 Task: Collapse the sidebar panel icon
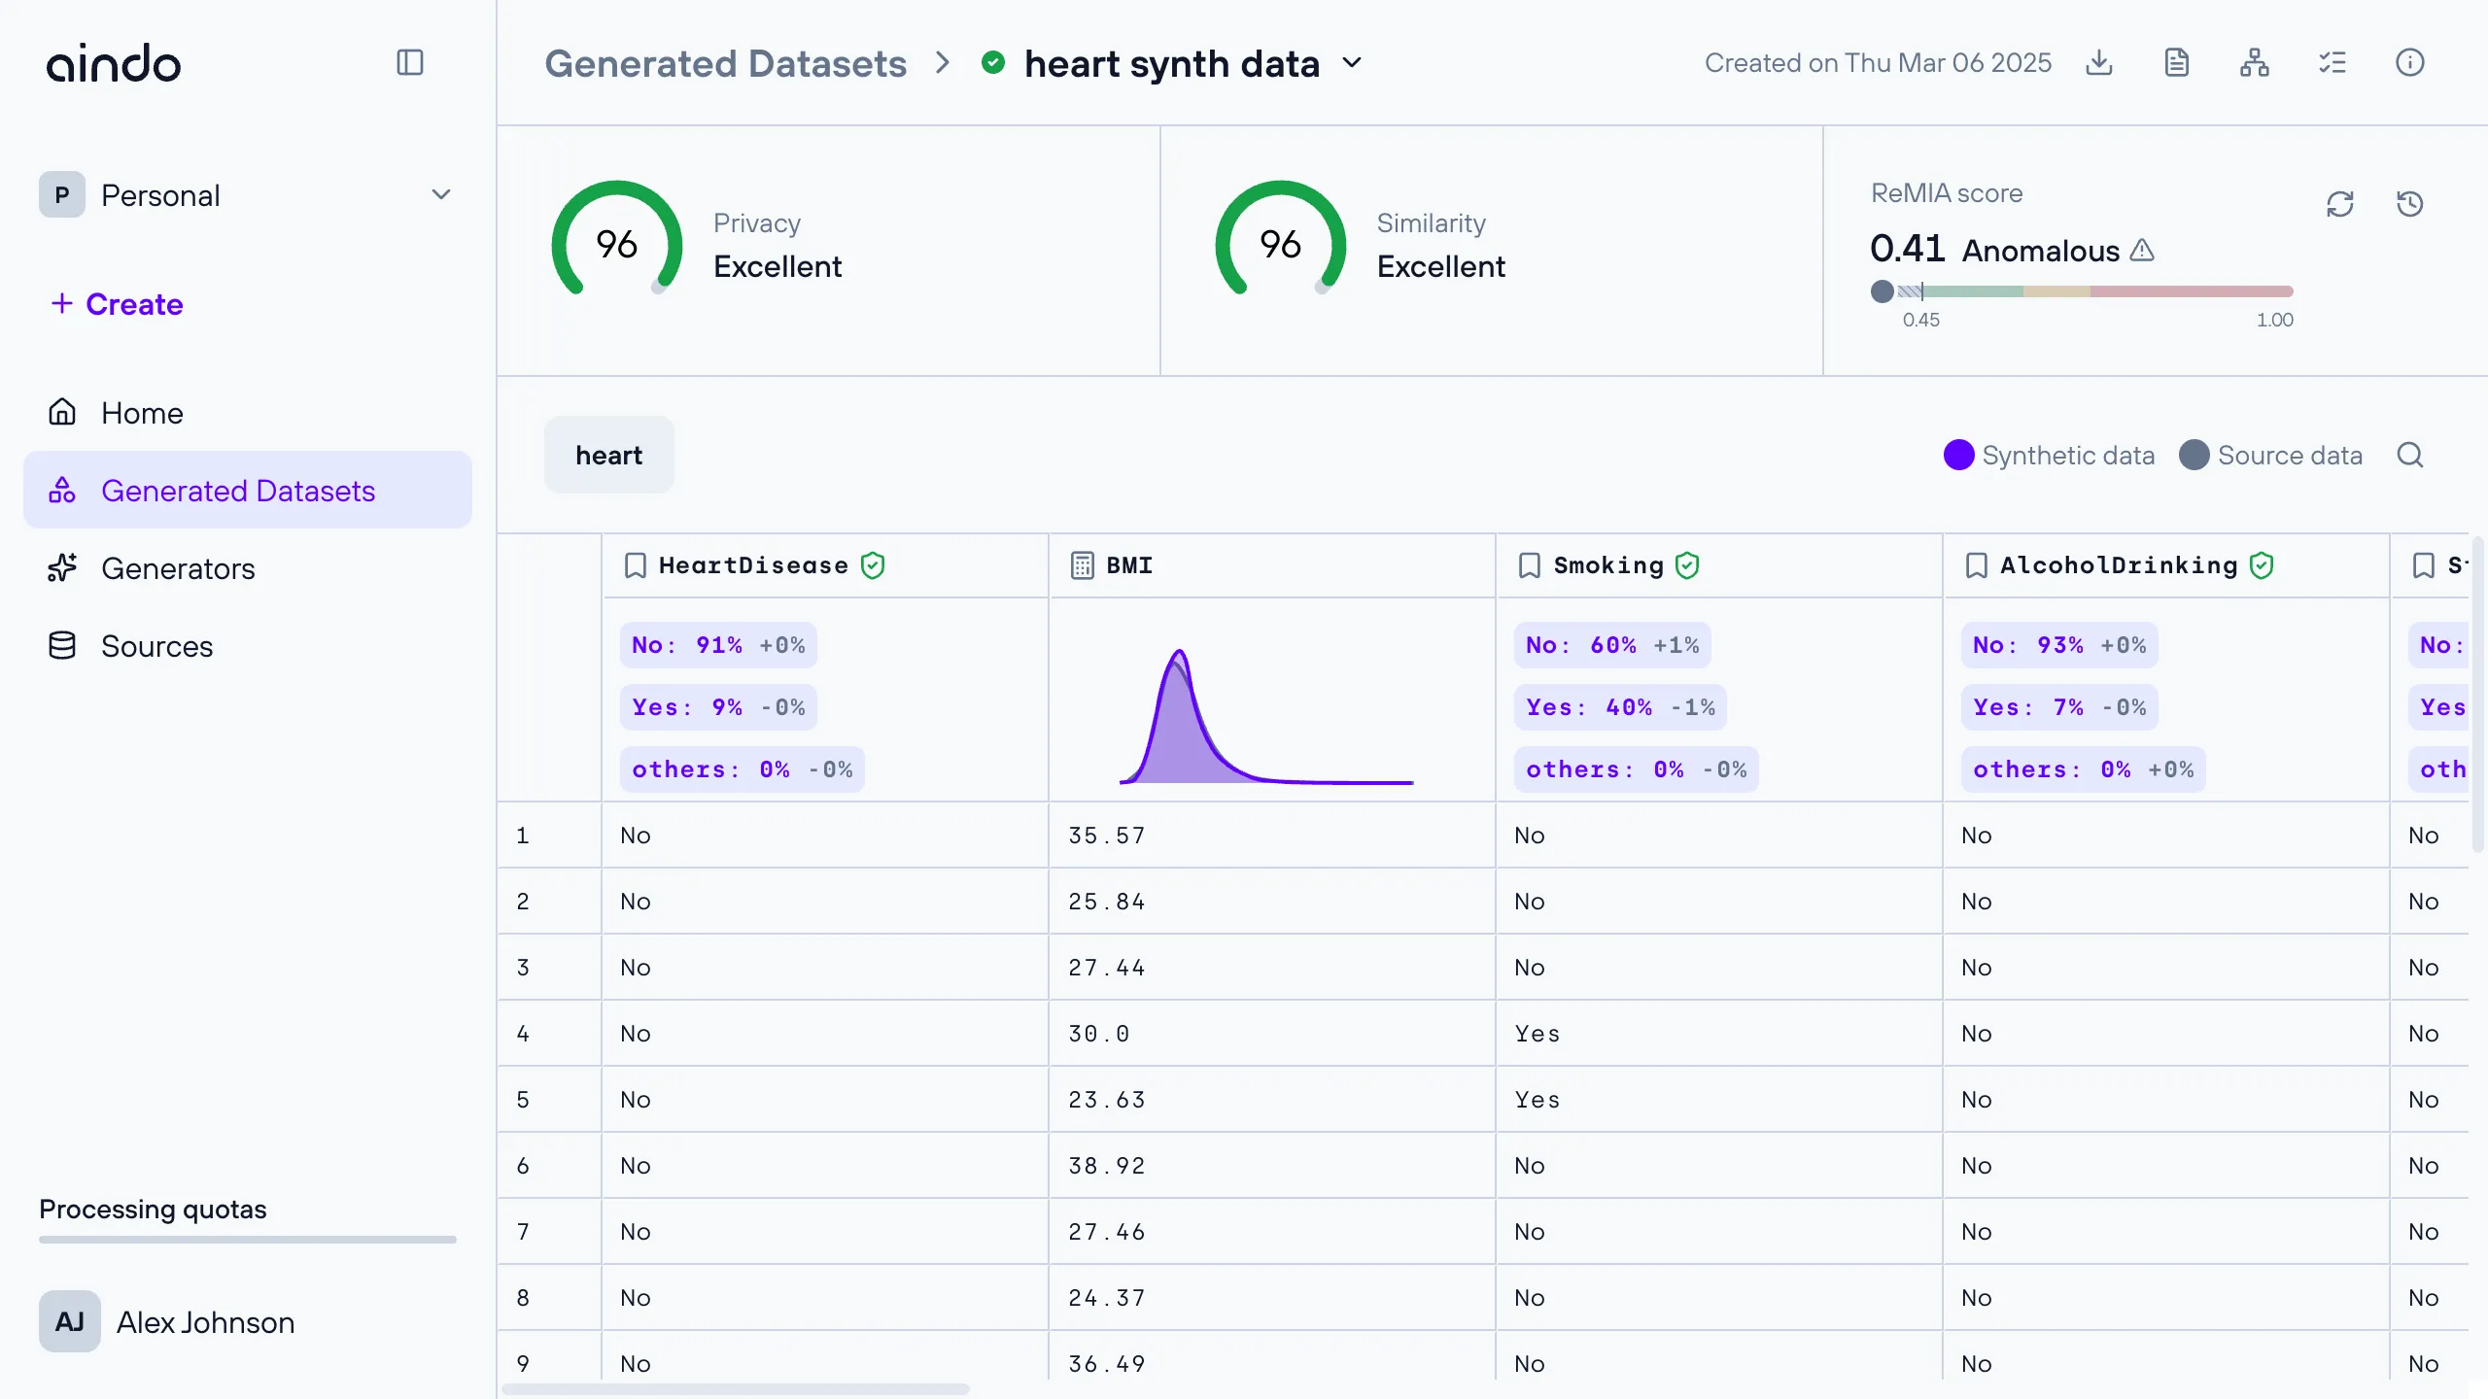pos(410,63)
